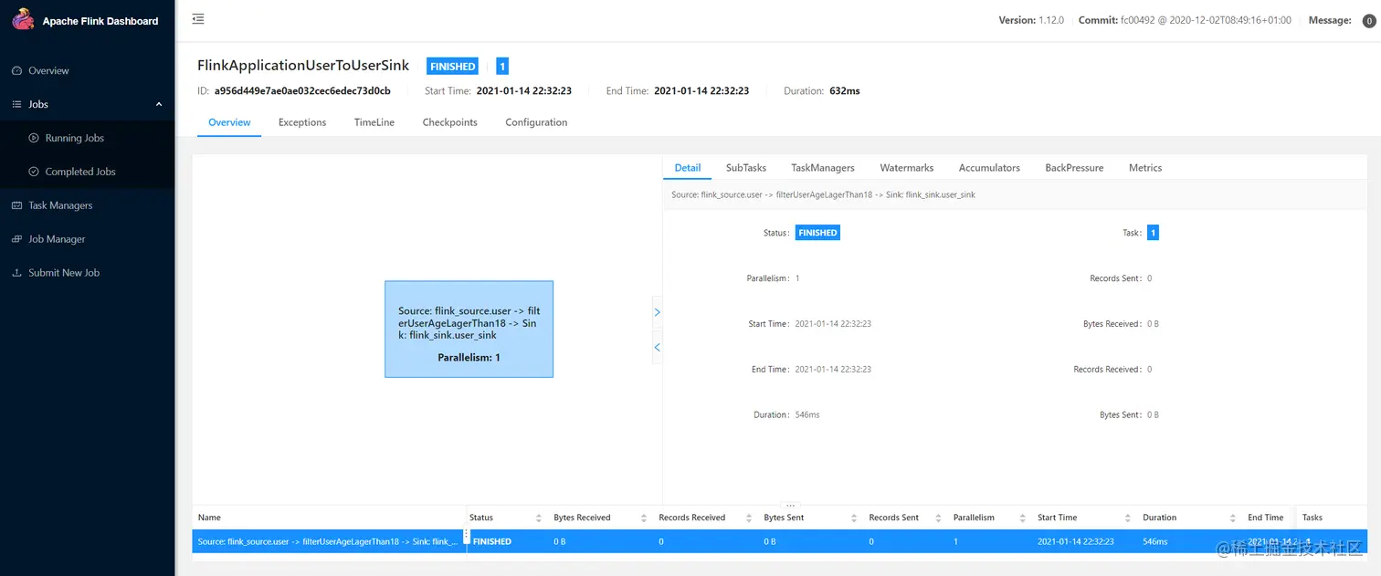Click the job ID value a956d449e7ae…

click(x=302, y=91)
